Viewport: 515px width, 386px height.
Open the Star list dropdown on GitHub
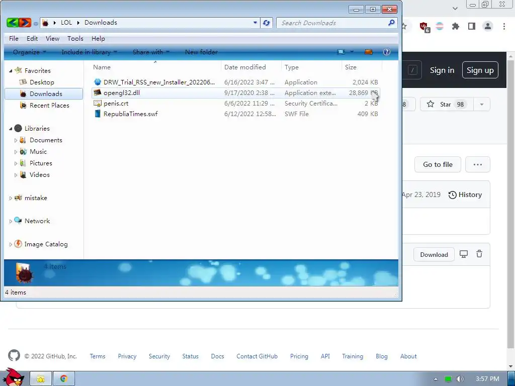point(482,105)
